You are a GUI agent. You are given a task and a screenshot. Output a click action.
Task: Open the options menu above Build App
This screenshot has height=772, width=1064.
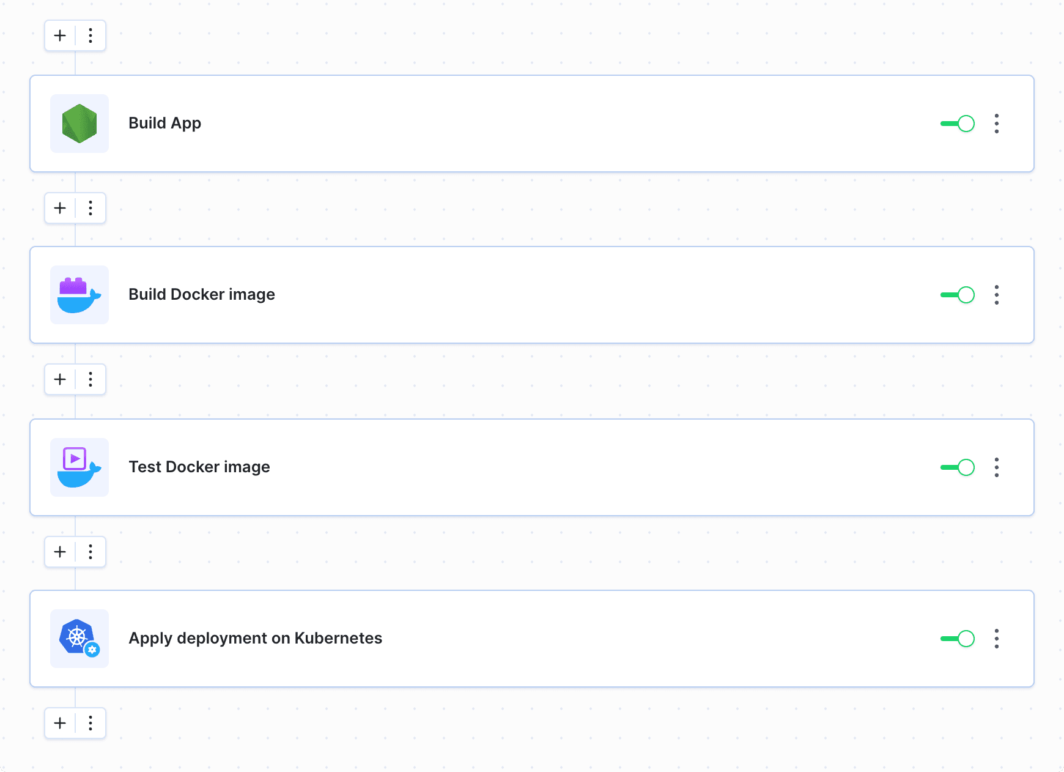click(x=91, y=35)
